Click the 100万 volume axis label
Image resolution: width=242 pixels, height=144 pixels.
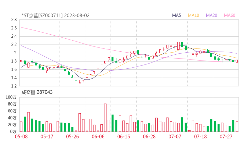(x=11, y=97)
